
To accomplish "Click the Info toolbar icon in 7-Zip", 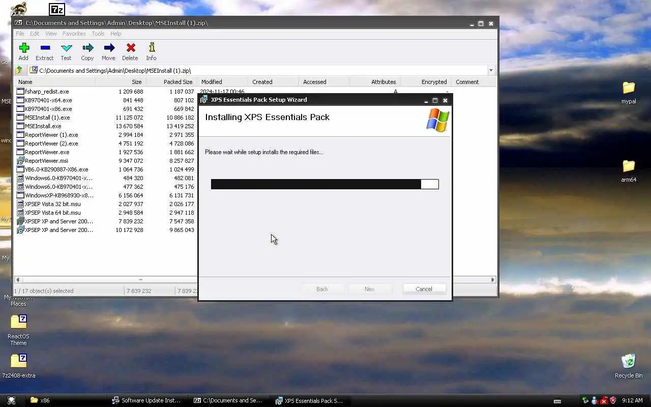I will pyautogui.click(x=152, y=48).
